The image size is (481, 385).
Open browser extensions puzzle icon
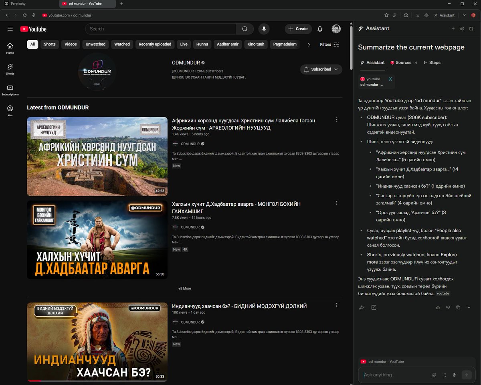pos(406,15)
